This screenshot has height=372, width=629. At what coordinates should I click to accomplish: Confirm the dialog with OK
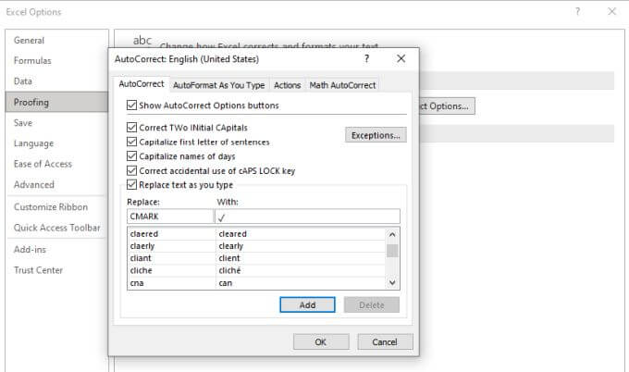[x=321, y=341]
